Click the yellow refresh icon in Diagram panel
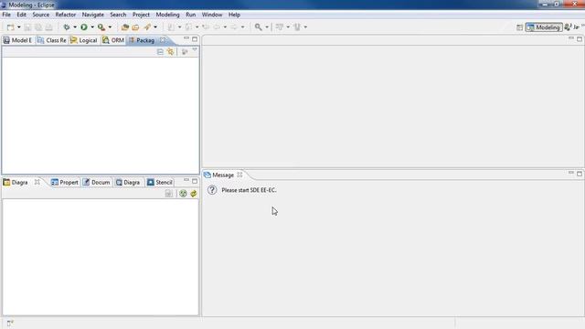Viewport: 585px width, 329px height. pyautogui.click(x=193, y=194)
